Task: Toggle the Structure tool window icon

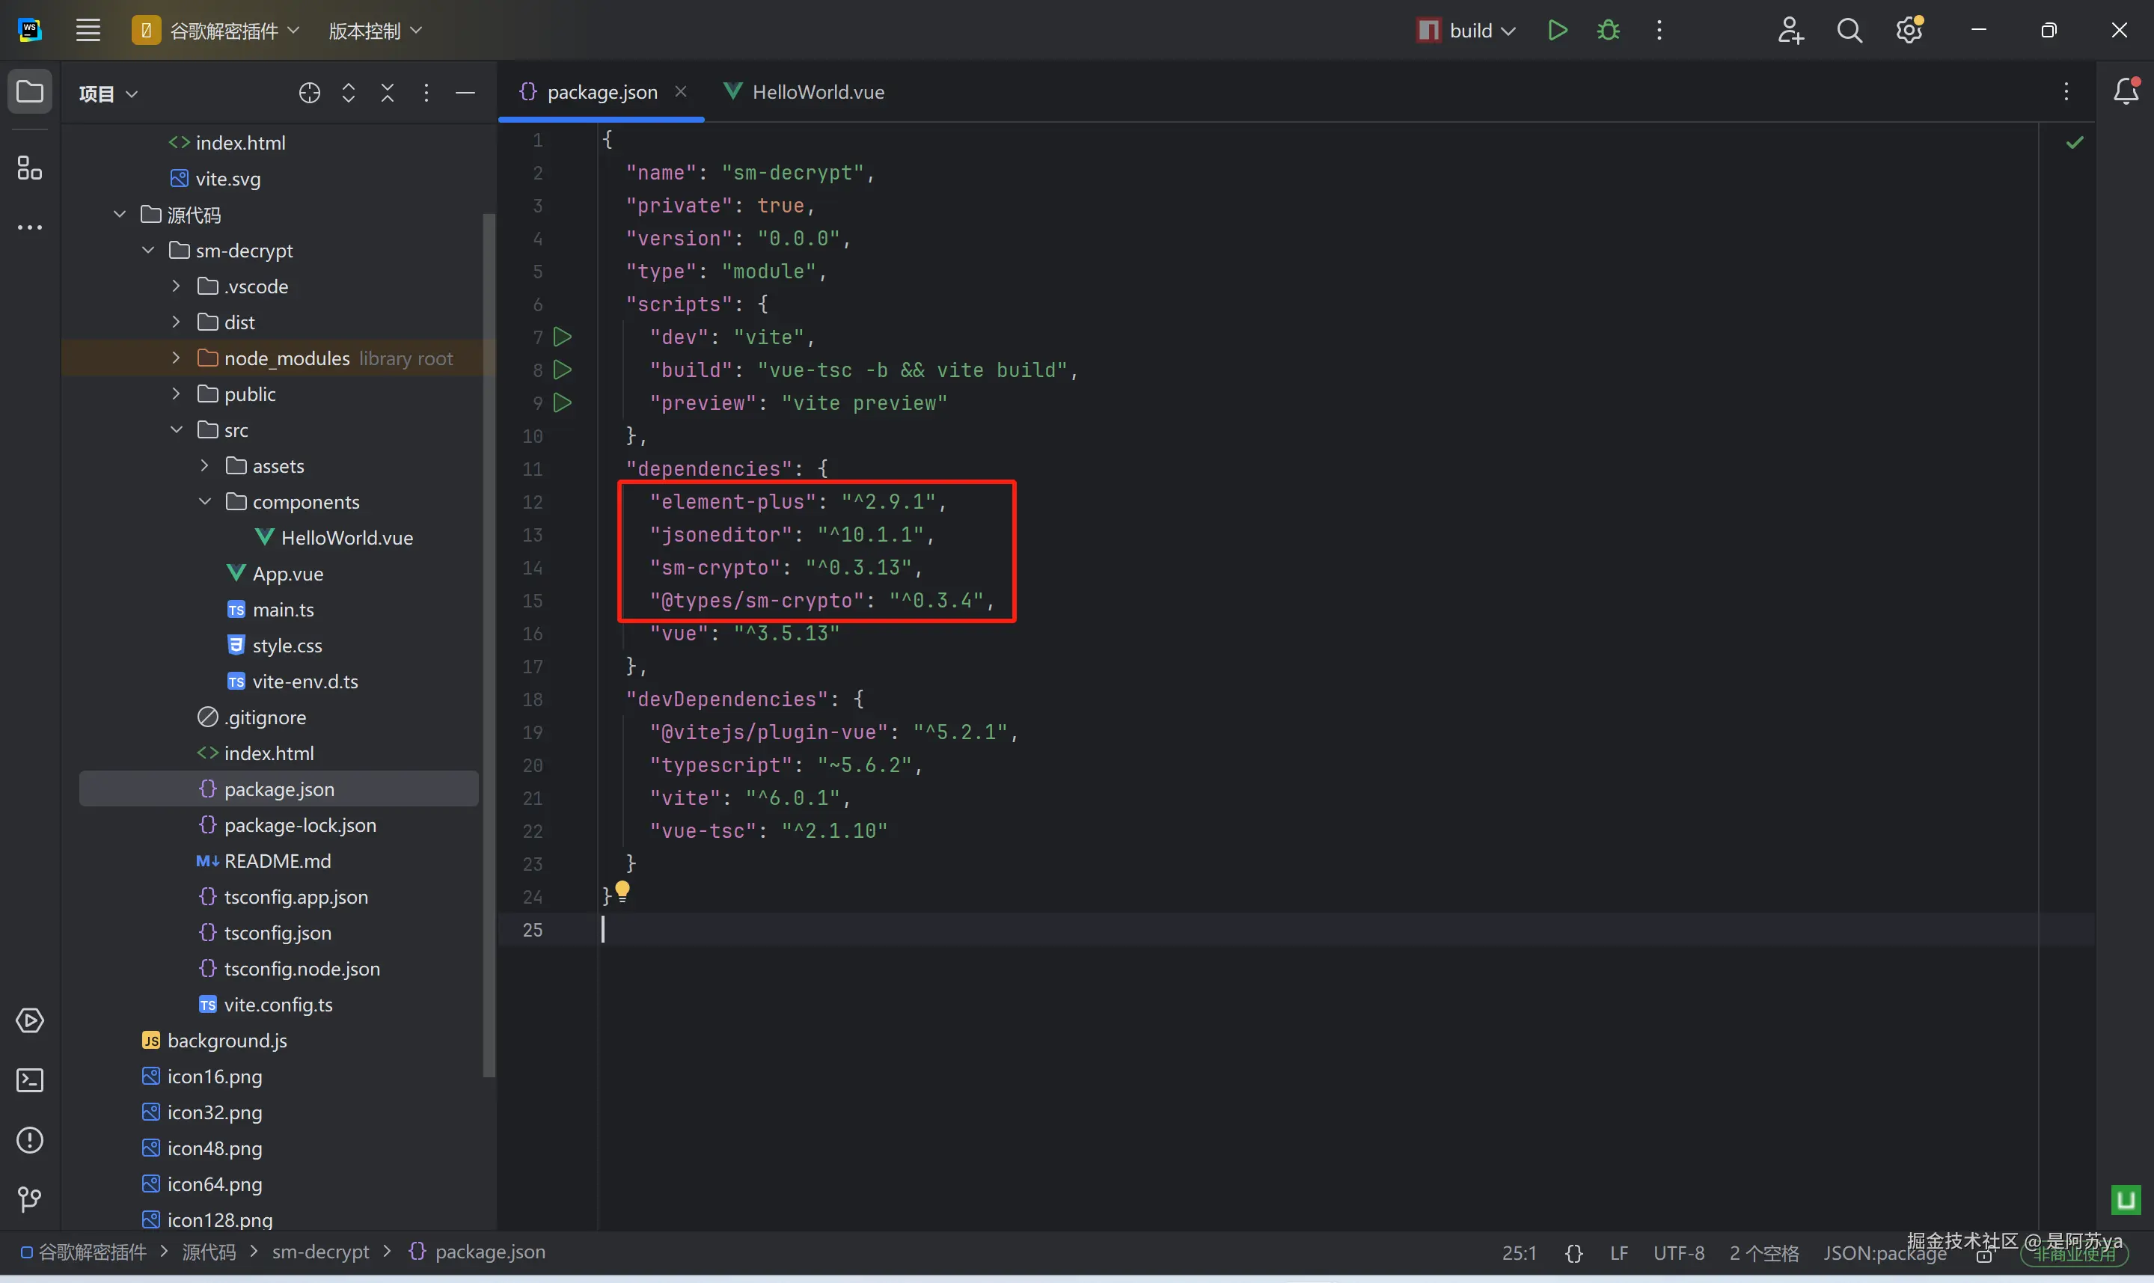Action: point(29,168)
